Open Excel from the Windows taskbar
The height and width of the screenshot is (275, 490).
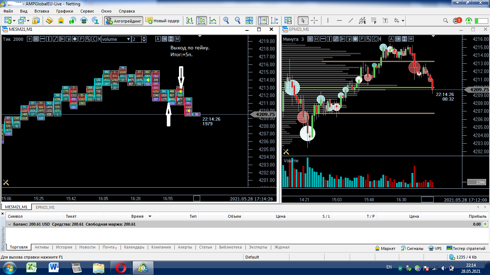tap(32, 267)
